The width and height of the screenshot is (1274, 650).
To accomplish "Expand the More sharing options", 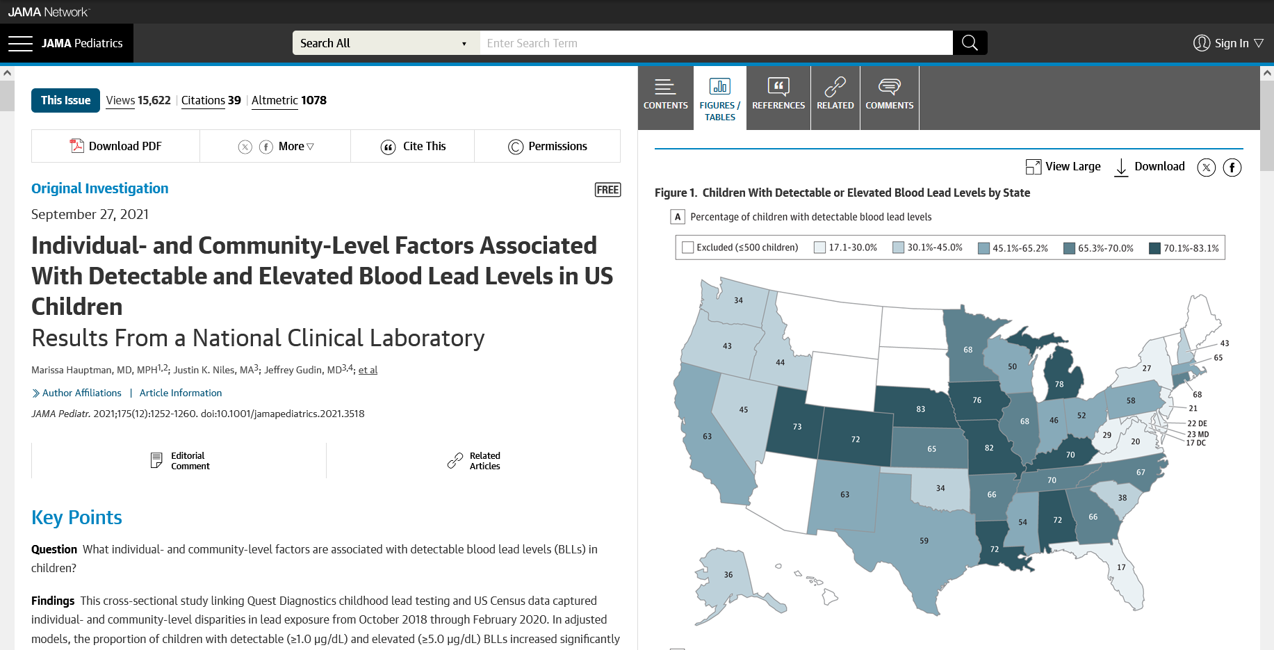I will click(295, 147).
